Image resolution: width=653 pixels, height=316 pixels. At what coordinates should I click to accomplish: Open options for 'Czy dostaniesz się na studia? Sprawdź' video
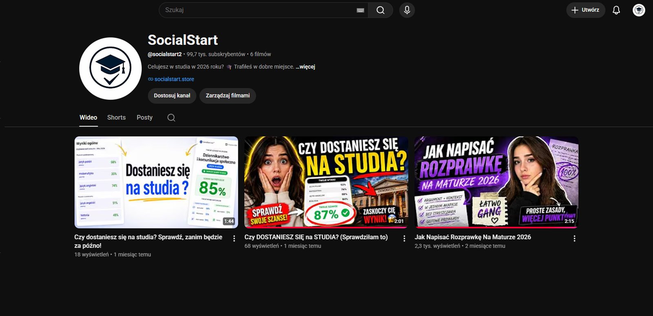click(234, 239)
